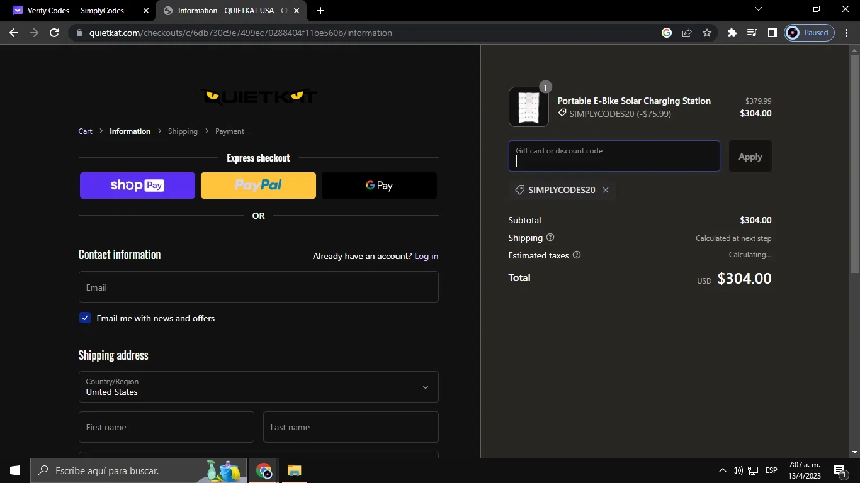Click the Estimated taxes help icon
Viewport: 860px width, 483px height.
(577, 255)
